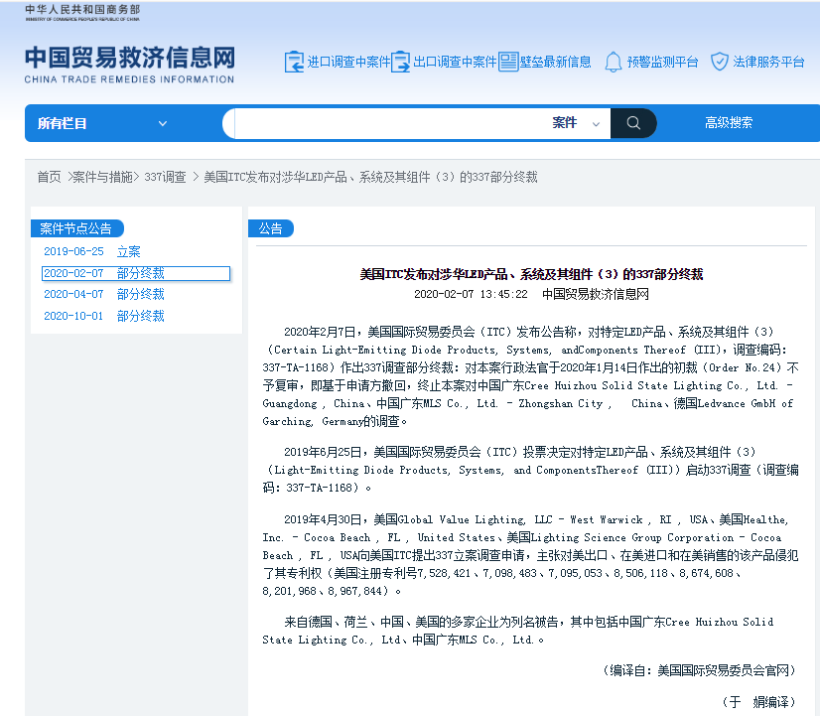Click the export investigation cases icon
This screenshot has width=820, height=716.
[x=401, y=62]
